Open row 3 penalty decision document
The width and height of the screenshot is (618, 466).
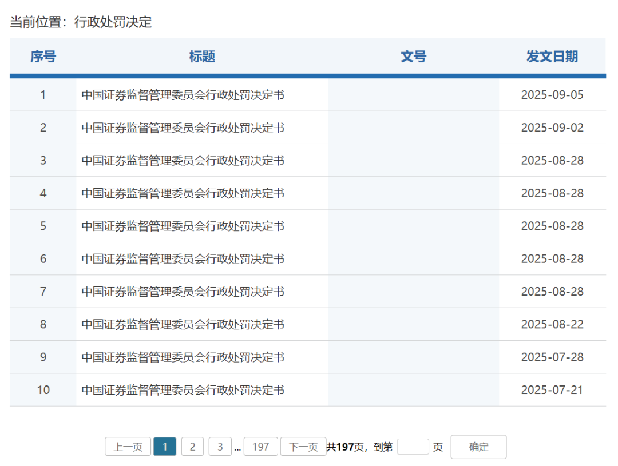(182, 160)
